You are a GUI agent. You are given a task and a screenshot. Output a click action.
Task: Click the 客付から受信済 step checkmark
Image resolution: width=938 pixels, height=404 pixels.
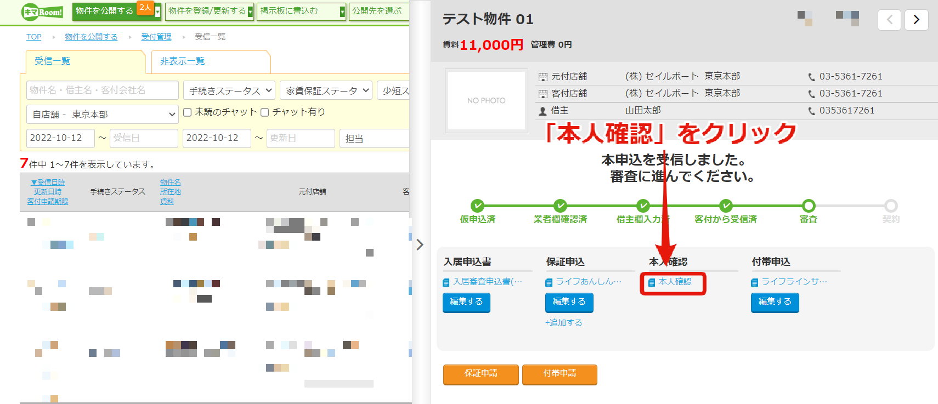coord(726,206)
